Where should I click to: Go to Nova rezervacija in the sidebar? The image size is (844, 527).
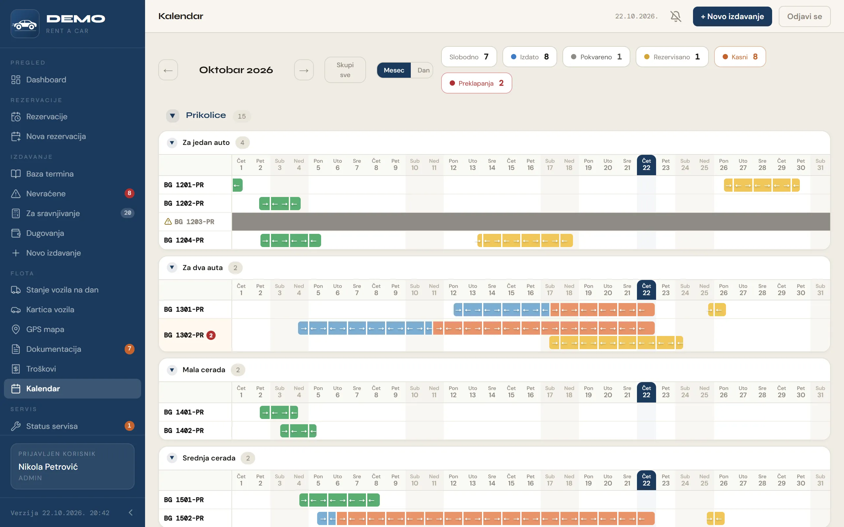pyautogui.click(x=73, y=137)
